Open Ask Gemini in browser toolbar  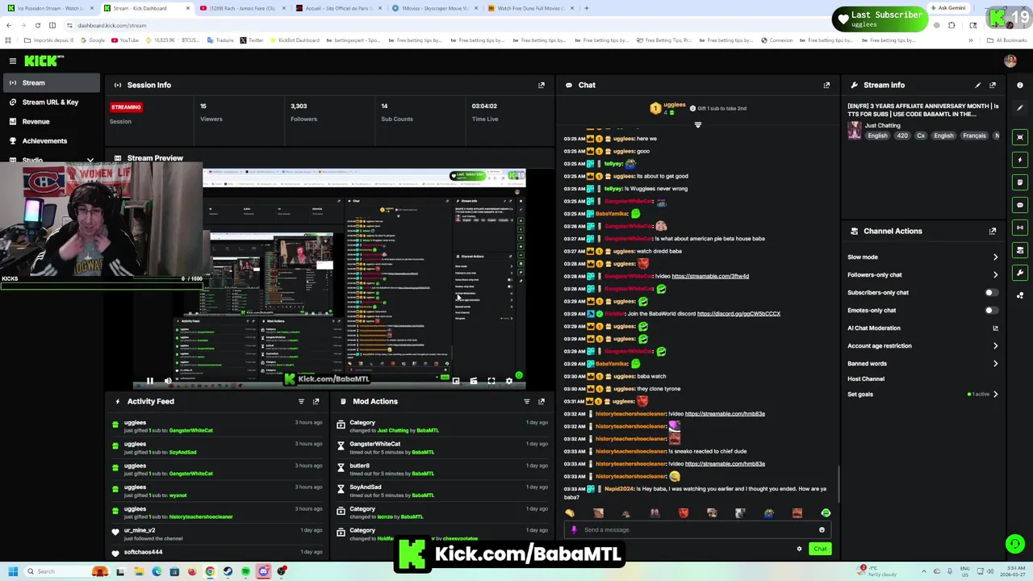pyautogui.click(x=947, y=8)
